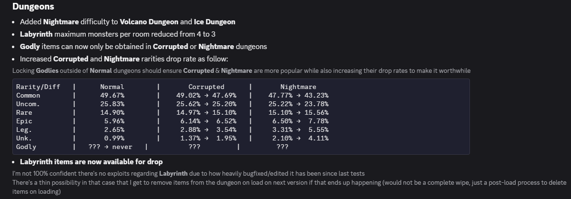Click the Normal column header in table

(x=112, y=87)
